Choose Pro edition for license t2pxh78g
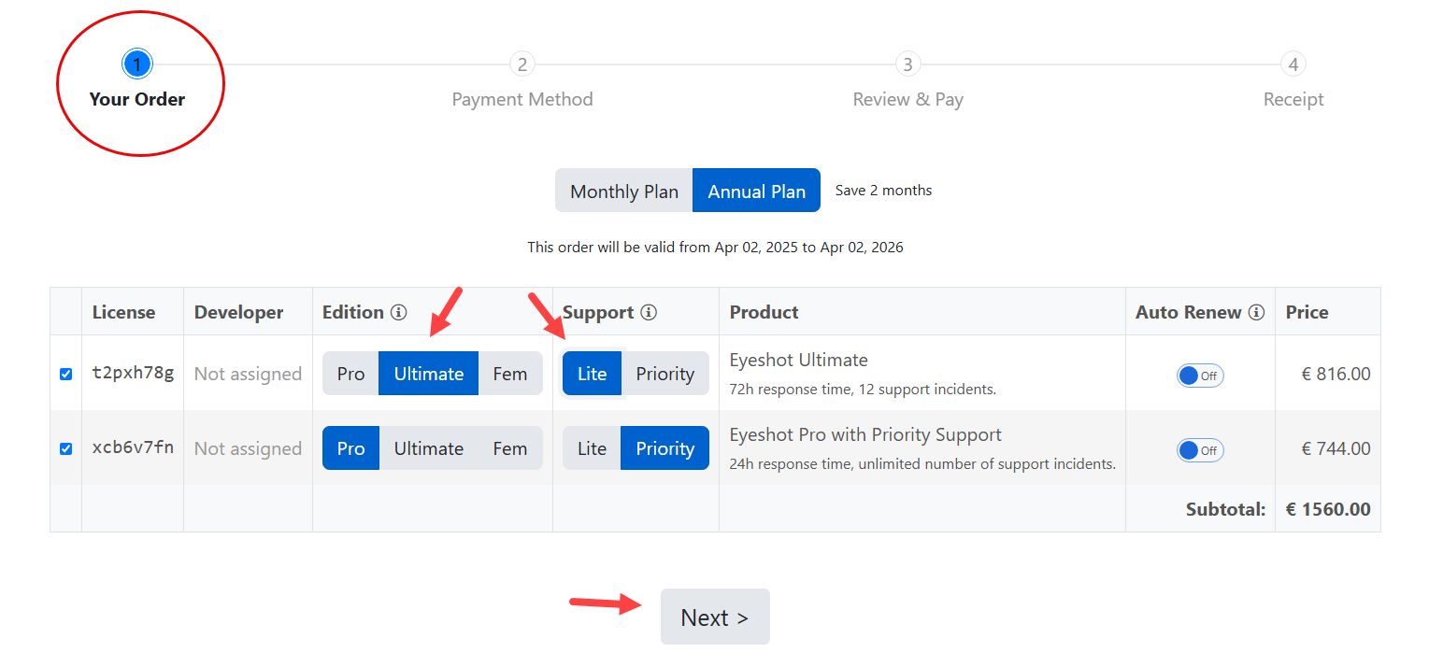 350,374
